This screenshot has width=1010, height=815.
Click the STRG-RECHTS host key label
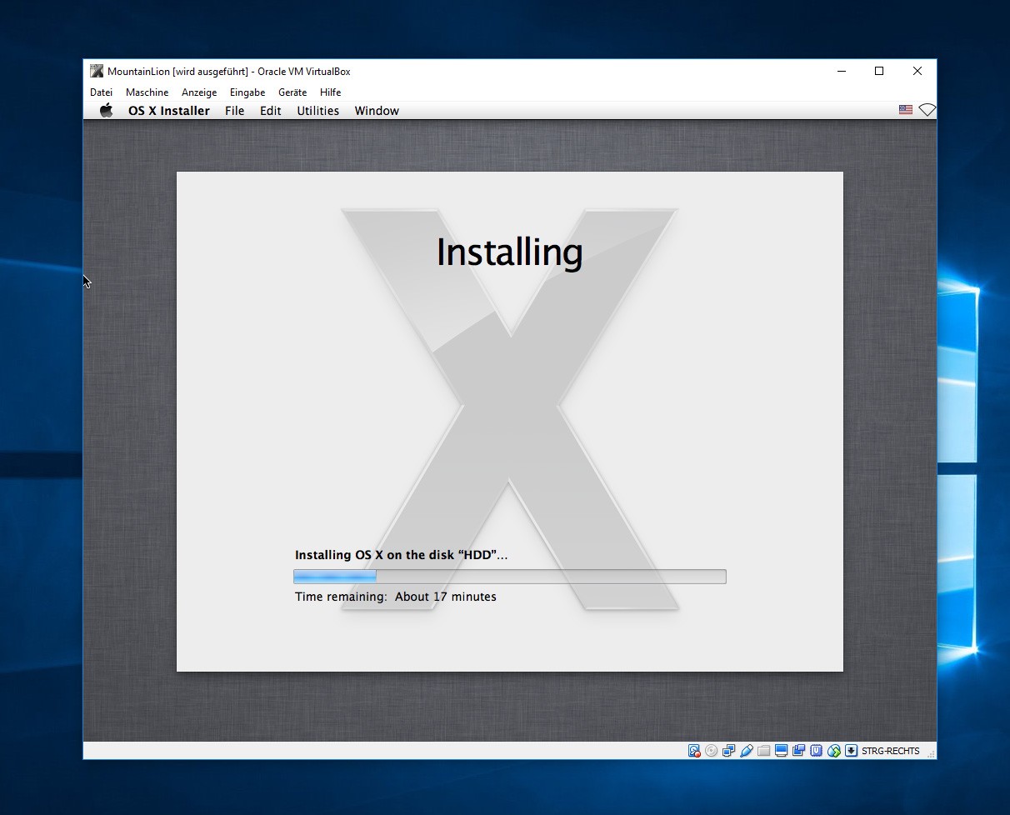point(891,751)
